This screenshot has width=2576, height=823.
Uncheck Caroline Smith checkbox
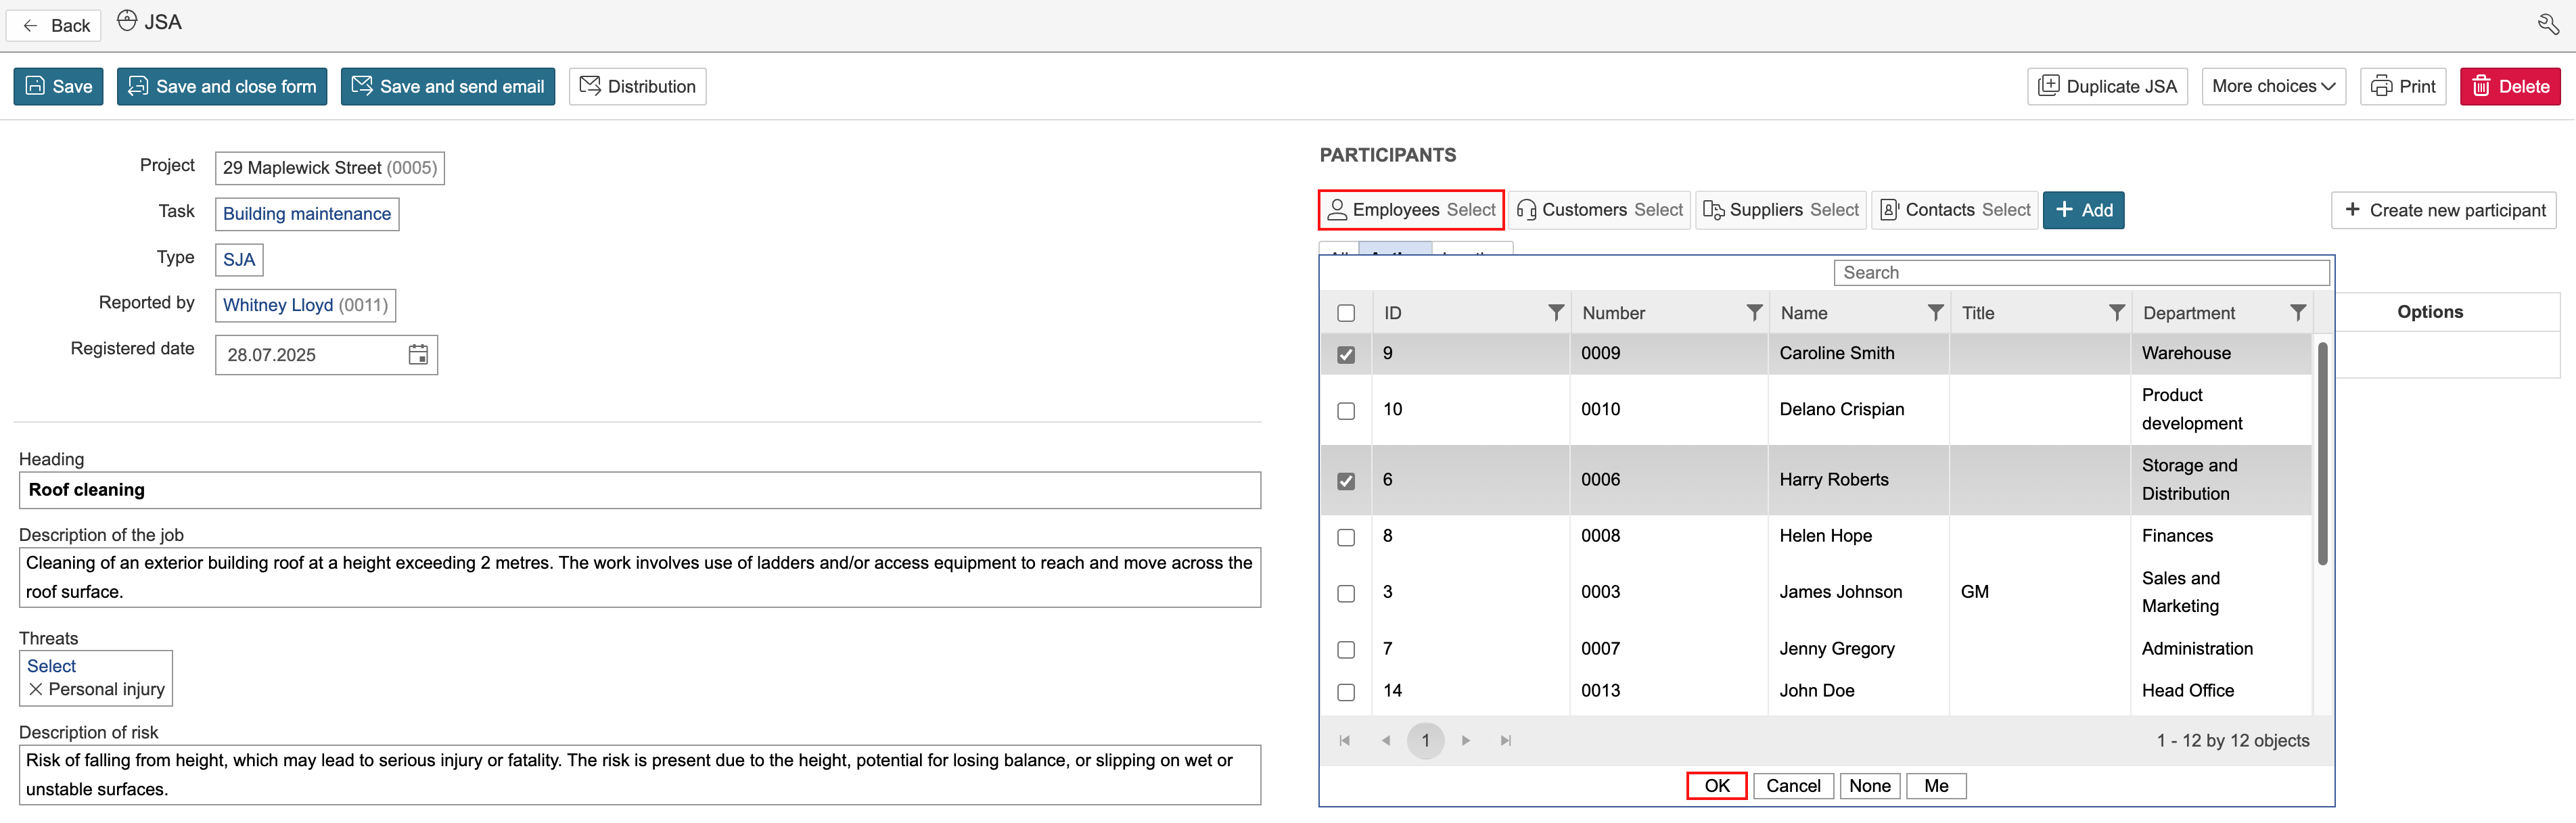pyautogui.click(x=1346, y=355)
